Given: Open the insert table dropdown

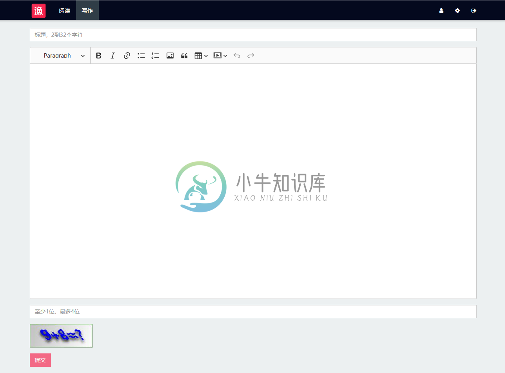Looking at the screenshot, I should tap(201, 56).
